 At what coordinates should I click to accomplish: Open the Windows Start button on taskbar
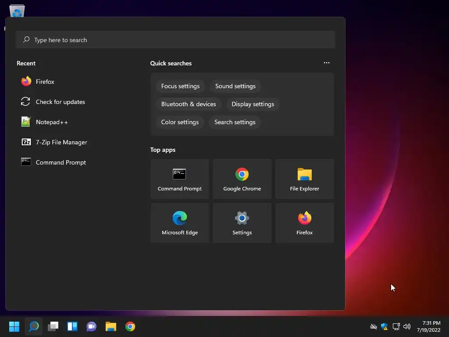pos(14,326)
